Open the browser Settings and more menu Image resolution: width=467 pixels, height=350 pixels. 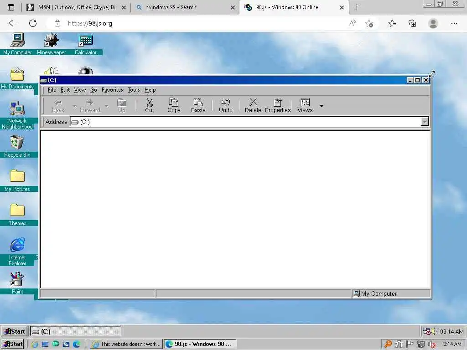pyautogui.click(x=454, y=23)
